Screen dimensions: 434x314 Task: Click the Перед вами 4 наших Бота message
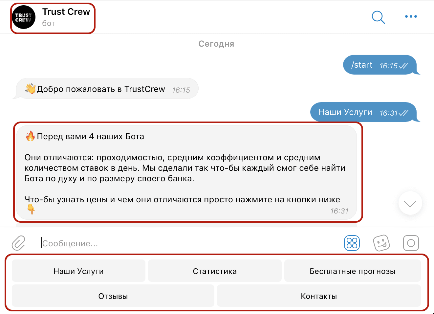(186, 172)
